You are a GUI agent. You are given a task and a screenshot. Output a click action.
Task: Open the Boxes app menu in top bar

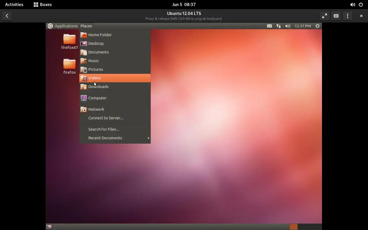click(43, 5)
